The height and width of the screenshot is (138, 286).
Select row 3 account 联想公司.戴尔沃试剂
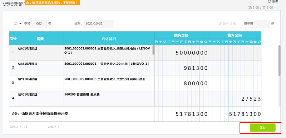point(105,79)
